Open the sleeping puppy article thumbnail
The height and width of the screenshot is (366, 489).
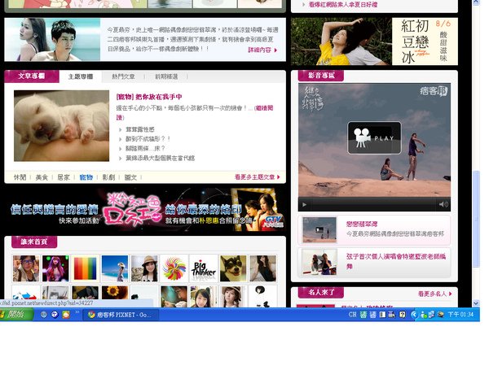[x=61, y=126]
